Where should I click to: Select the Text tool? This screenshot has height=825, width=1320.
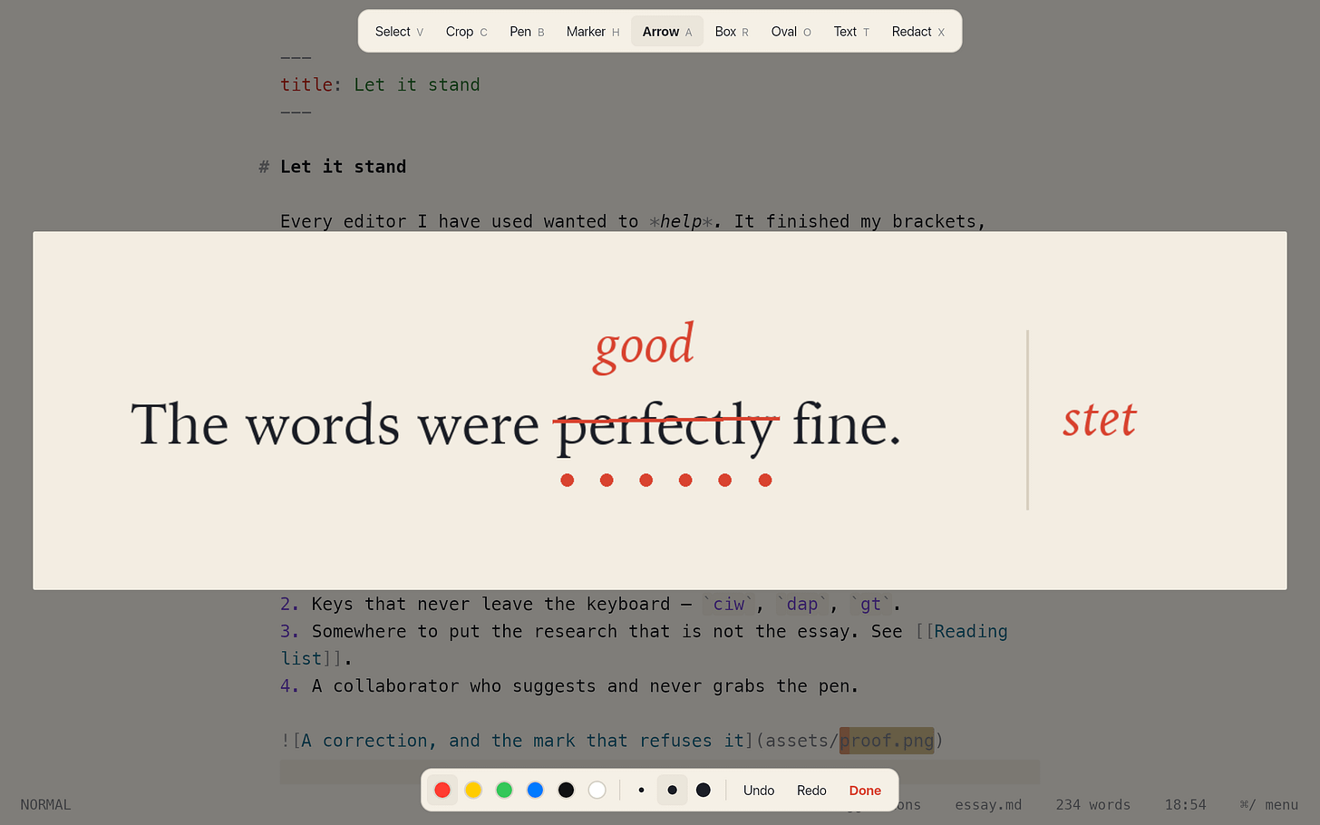tap(851, 32)
